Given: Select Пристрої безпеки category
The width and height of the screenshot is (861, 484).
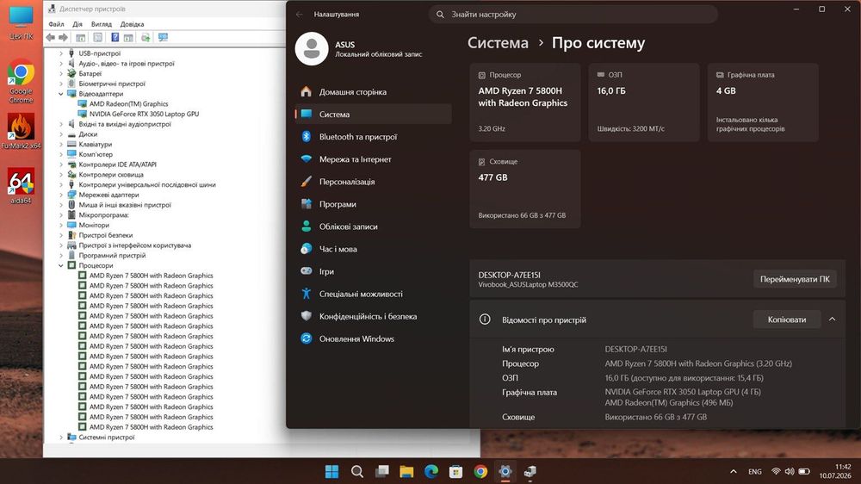Looking at the screenshot, I should [x=105, y=235].
